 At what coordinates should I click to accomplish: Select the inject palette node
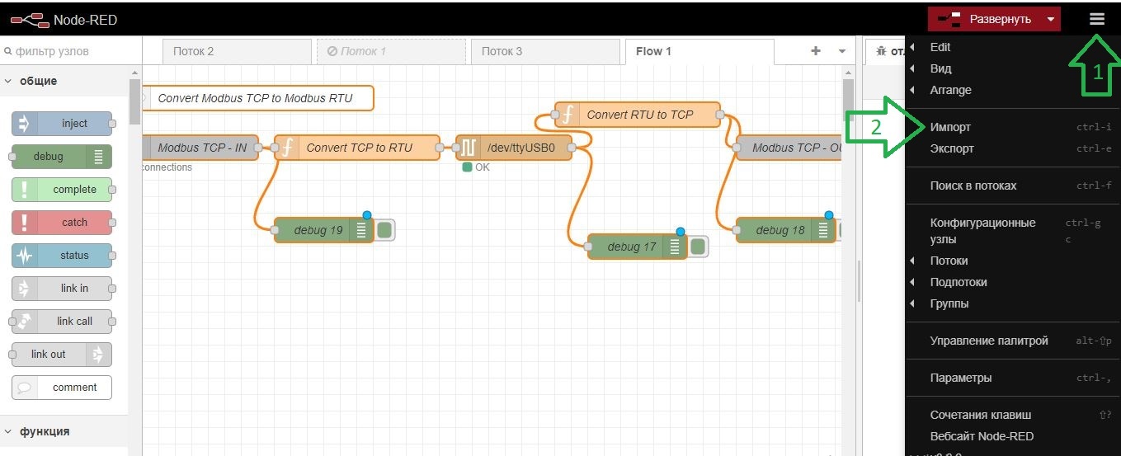click(x=62, y=124)
